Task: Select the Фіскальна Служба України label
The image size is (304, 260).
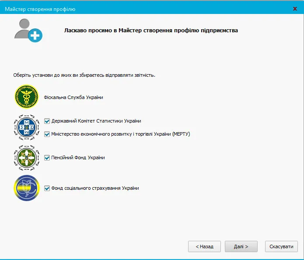Action: 73,97
